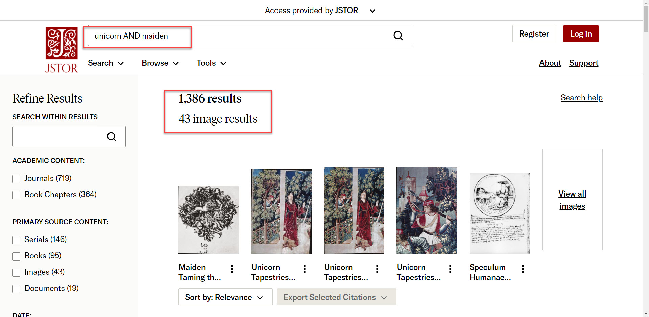Select the Serials (146) checkbox
Screen dimensions: 649x317
pyautogui.click(x=16, y=240)
